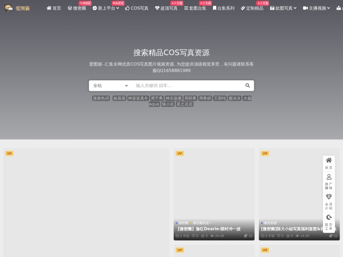Click the floating sidebar 首页 home icon
This screenshot has width=343, height=257.
pyautogui.click(x=329, y=160)
